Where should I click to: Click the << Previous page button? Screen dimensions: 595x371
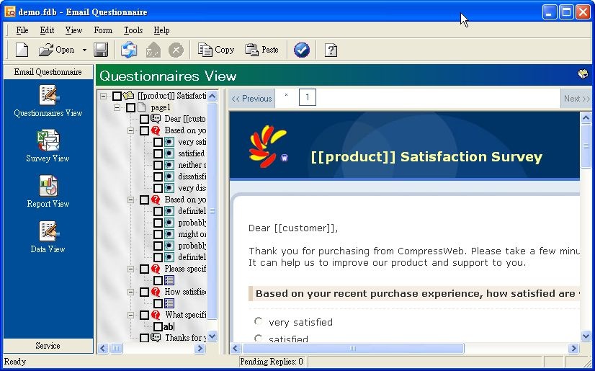click(x=252, y=99)
